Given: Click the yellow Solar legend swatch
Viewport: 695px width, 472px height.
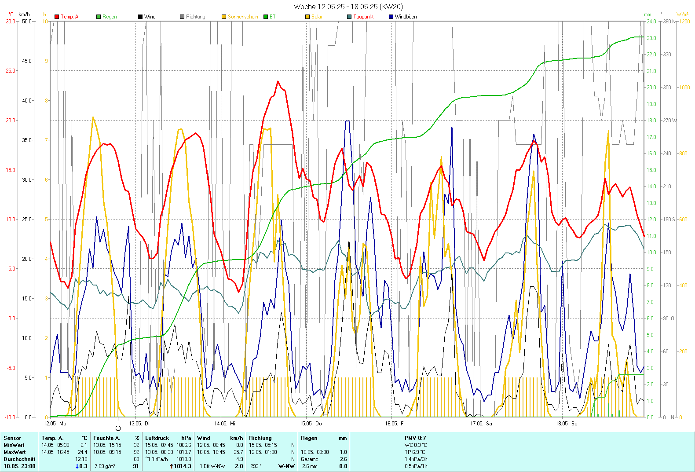Looking at the screenshot, I should [x=307, y=17].
